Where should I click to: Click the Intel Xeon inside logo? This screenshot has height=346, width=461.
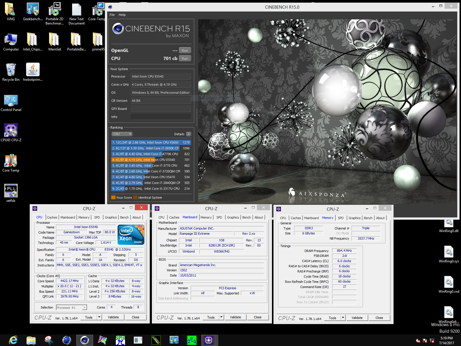pos(131,235)
